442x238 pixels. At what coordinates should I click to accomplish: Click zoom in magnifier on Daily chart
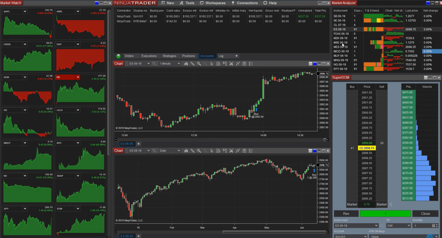point(199,151)
